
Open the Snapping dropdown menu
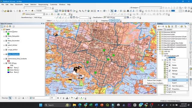105,21
